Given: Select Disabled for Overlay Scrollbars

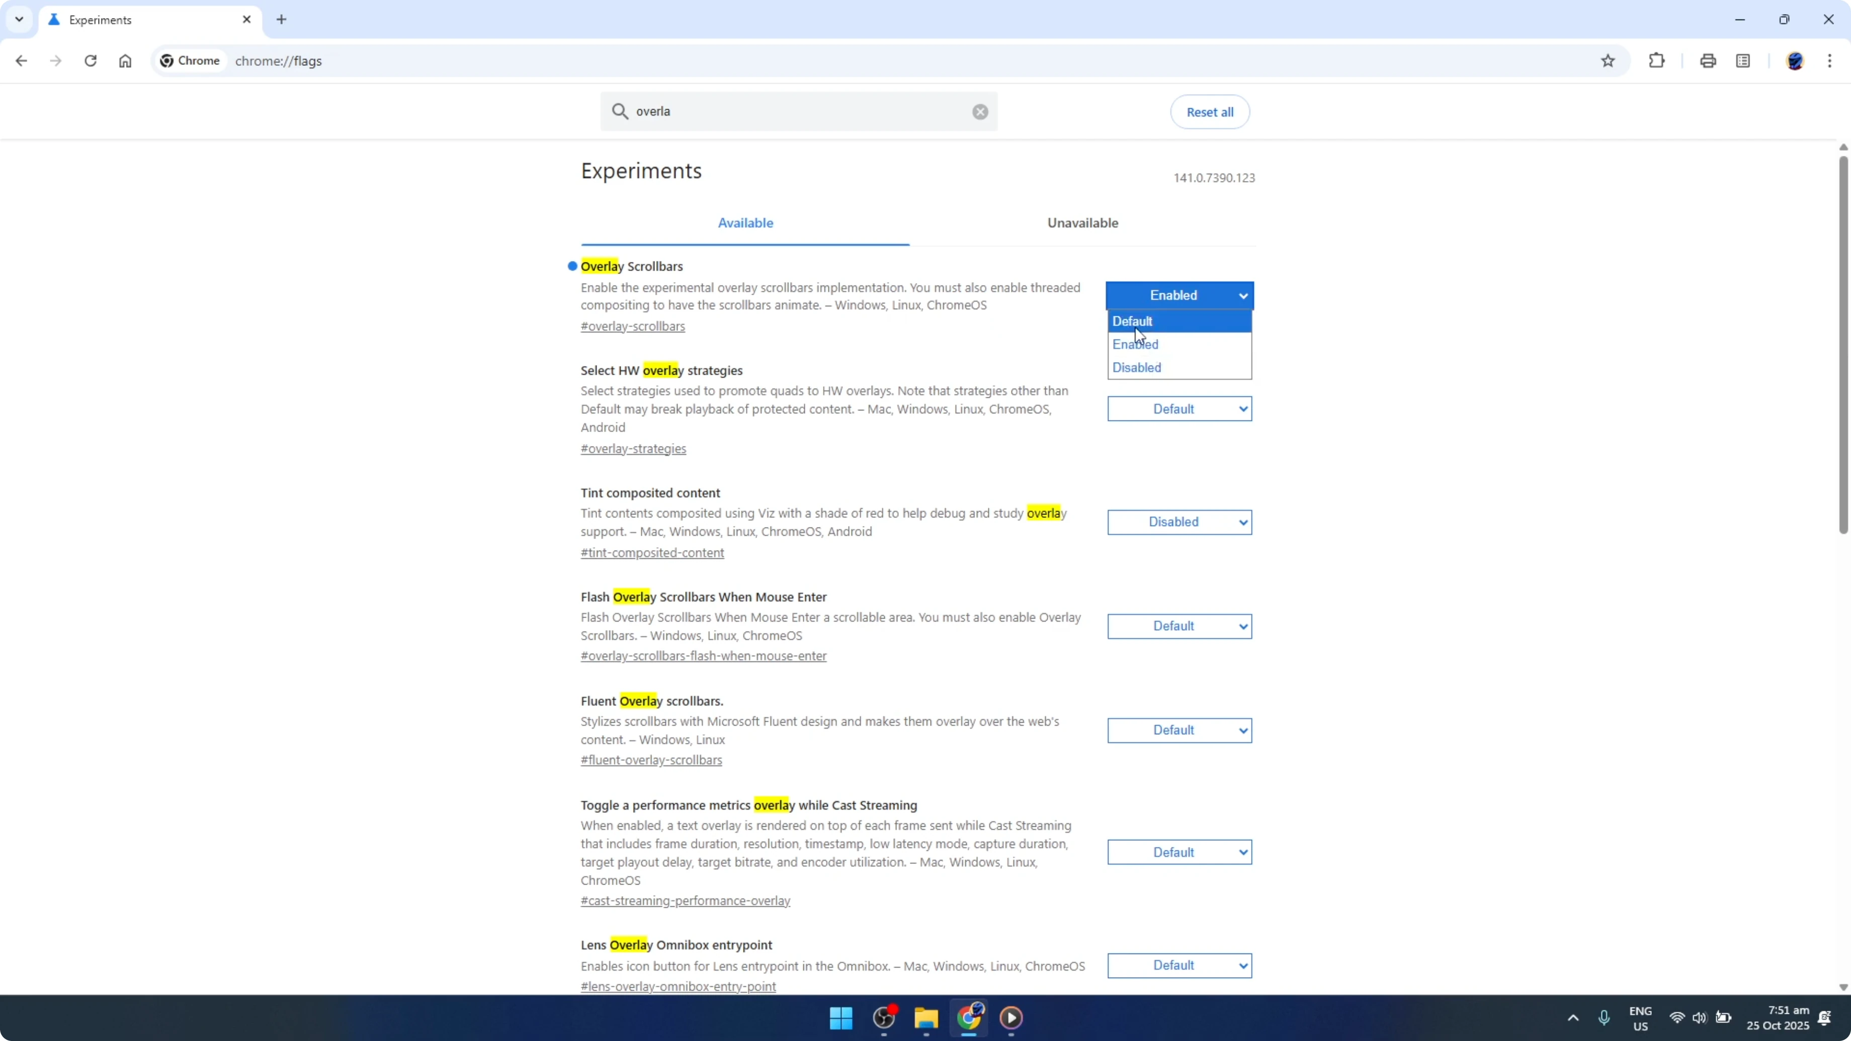Looking at the screenshot, I should 1136,367.
